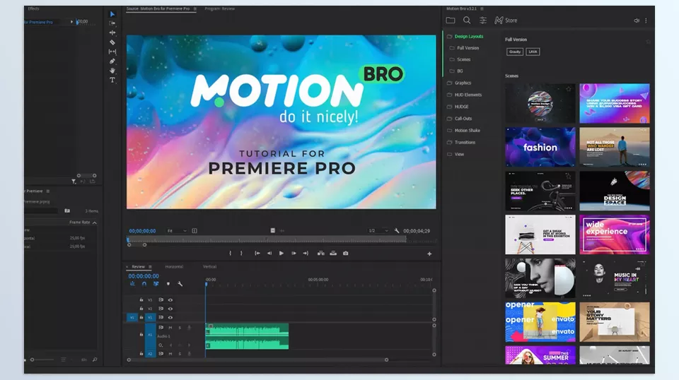Toggle the V3 track lock
The width and height of the screenshot is (679, 380).
(141, 299)
